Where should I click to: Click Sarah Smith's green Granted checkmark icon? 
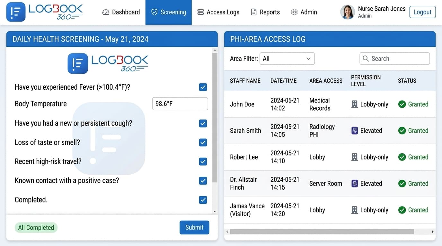click(x=402, y=131)
